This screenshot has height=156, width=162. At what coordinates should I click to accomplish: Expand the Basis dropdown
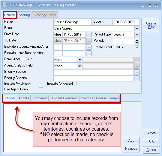coord(137,28)
